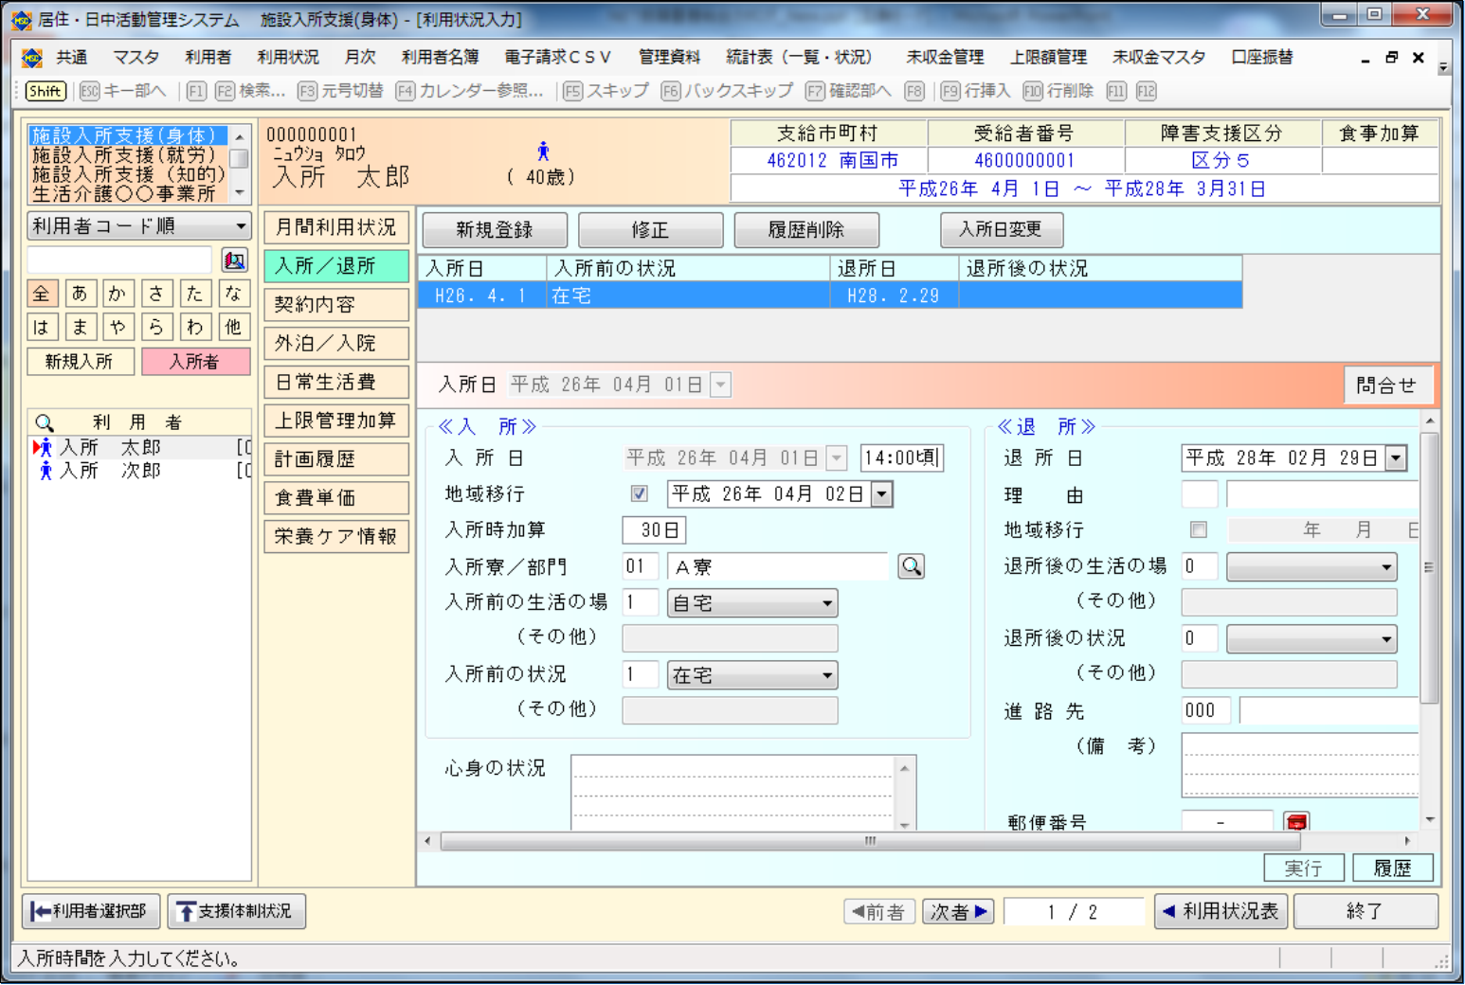The height and width of the screenshot is (985, 1465).
Task: Click the 新規登録 button
Action: click(x=495, y=230)
